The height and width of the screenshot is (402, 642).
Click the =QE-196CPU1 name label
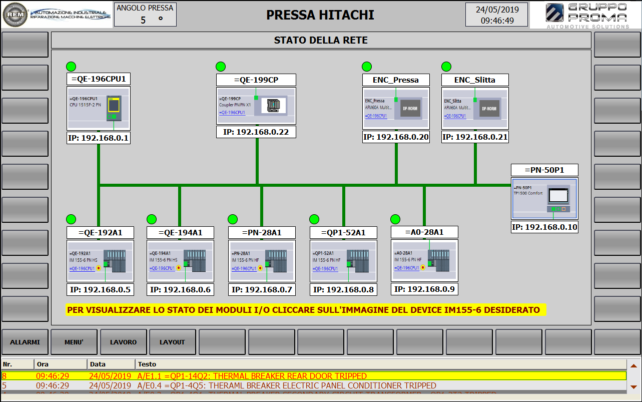click(99, 79)
